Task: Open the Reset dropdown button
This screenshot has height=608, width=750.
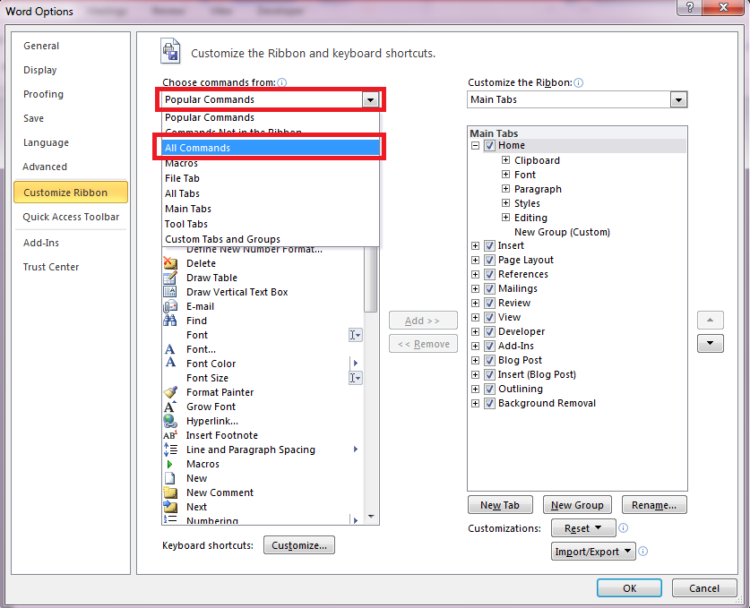Action: (582, 528)
